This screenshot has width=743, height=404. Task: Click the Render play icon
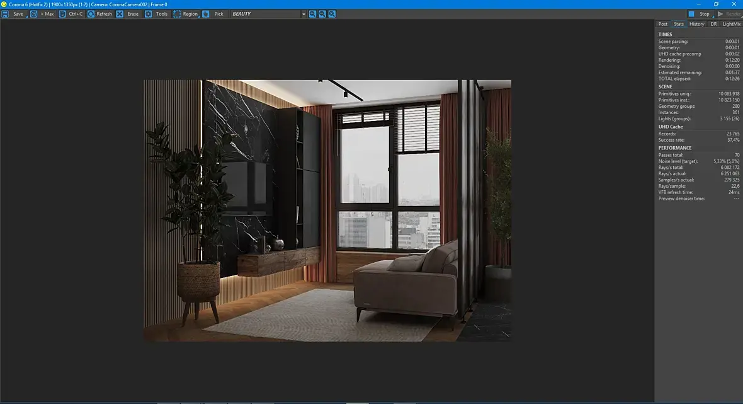click(720, 14)
